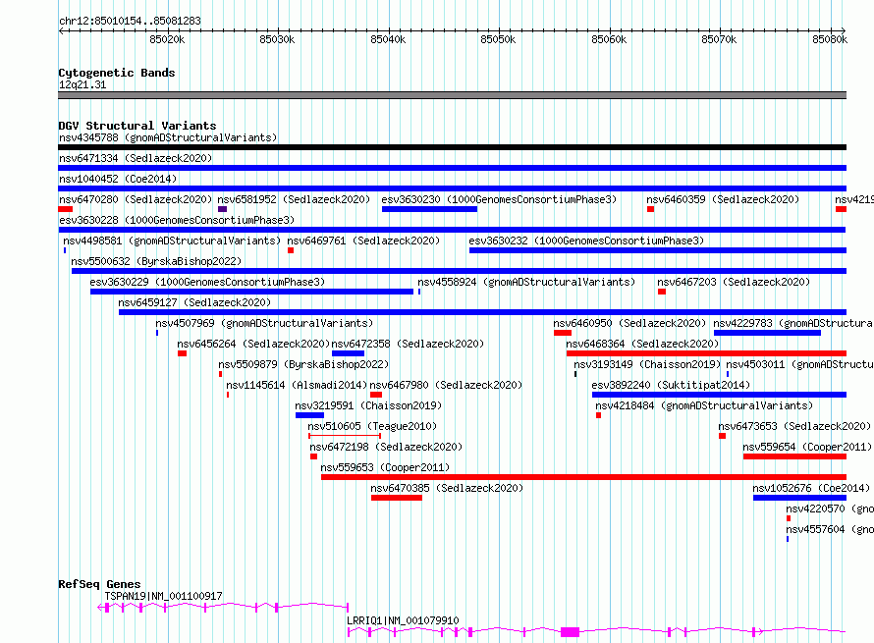The width and height of the screenshot is (874, 643).
Task: Open esv3630228 (1000GenomesConsortiumPhase3) variant
Action: click(x=177, y=220)
